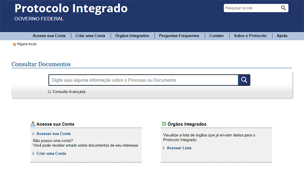The height and width of the screenshot is (172, 304).
Task: Follow the Criar uma Conta link in panel
Action: [x=51, y=153]
